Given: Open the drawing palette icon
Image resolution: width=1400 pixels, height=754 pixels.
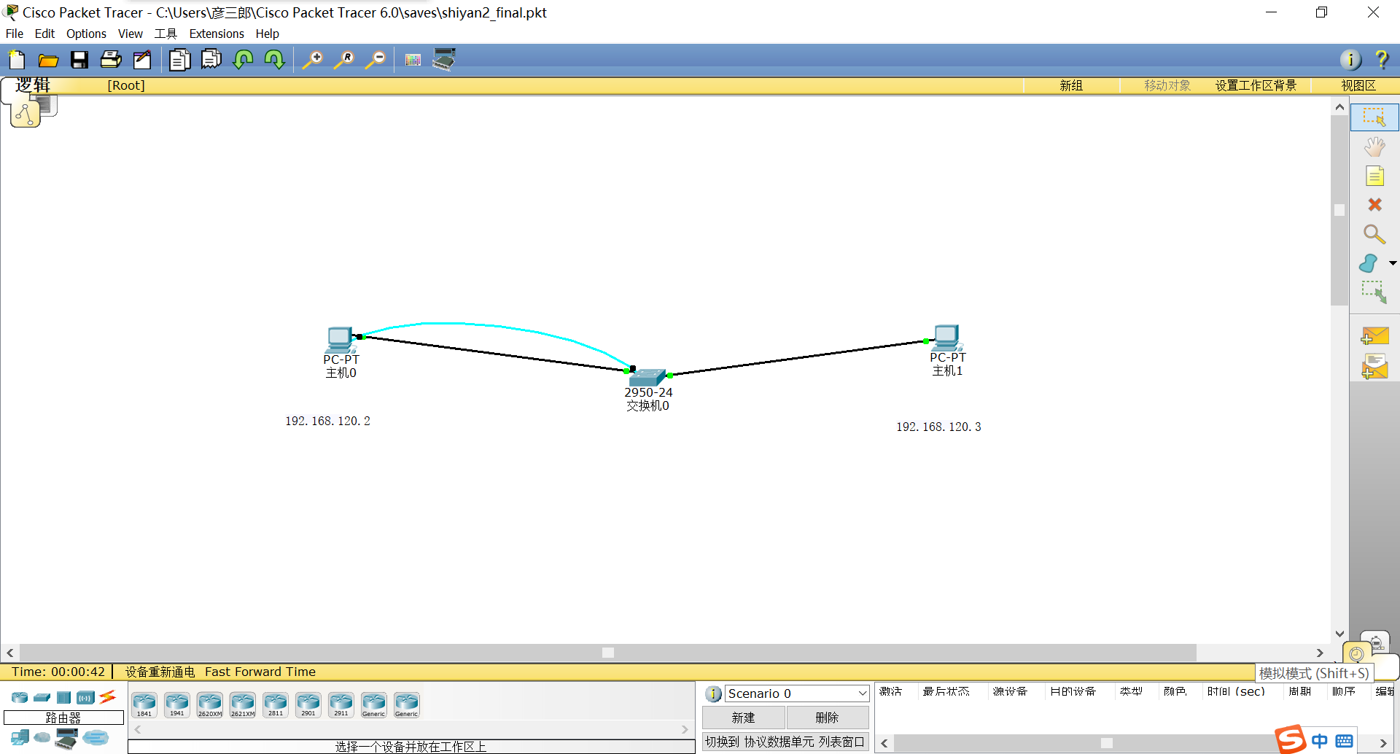Looking at the screenshot, I should click(x=413, y=60).
